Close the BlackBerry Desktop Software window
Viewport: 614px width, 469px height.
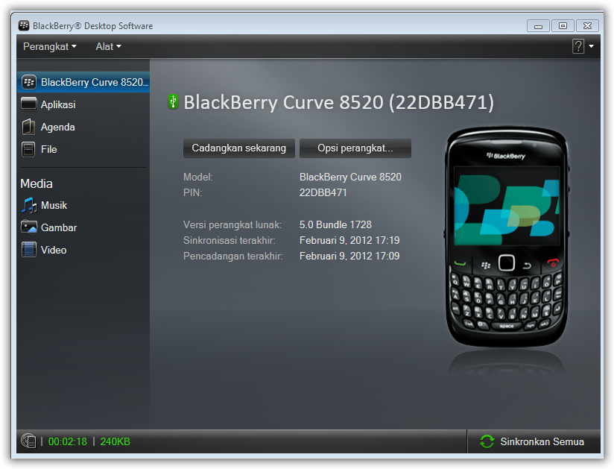coord(587,26)
